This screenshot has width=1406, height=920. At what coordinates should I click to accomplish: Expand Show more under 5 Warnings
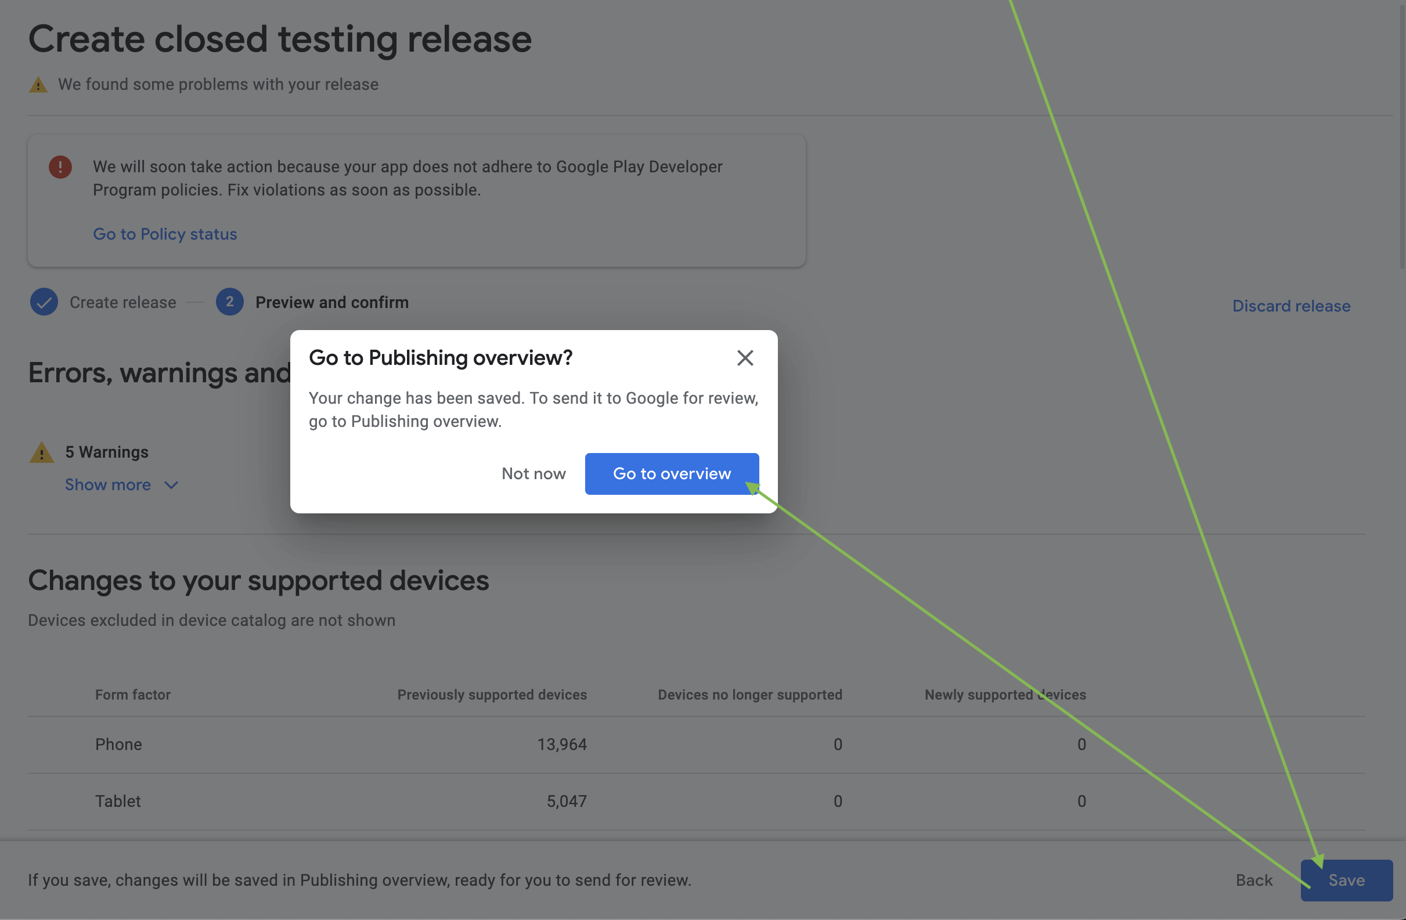(x=108, y=485)
